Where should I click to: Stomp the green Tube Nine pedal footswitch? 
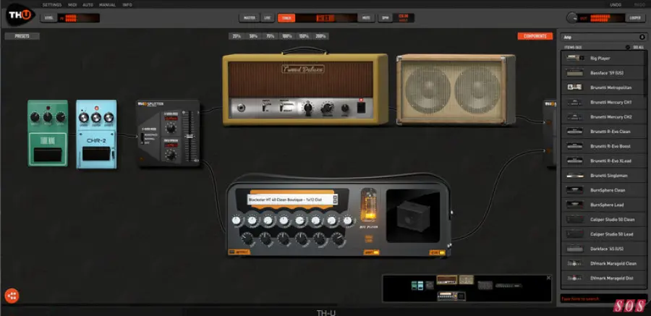tap(47, 155)
